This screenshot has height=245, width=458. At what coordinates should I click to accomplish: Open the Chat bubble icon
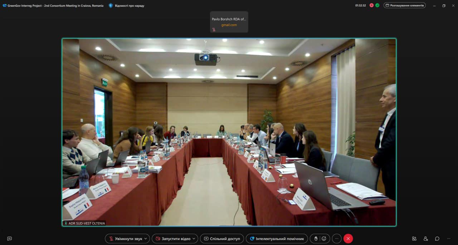click(437, 239)
